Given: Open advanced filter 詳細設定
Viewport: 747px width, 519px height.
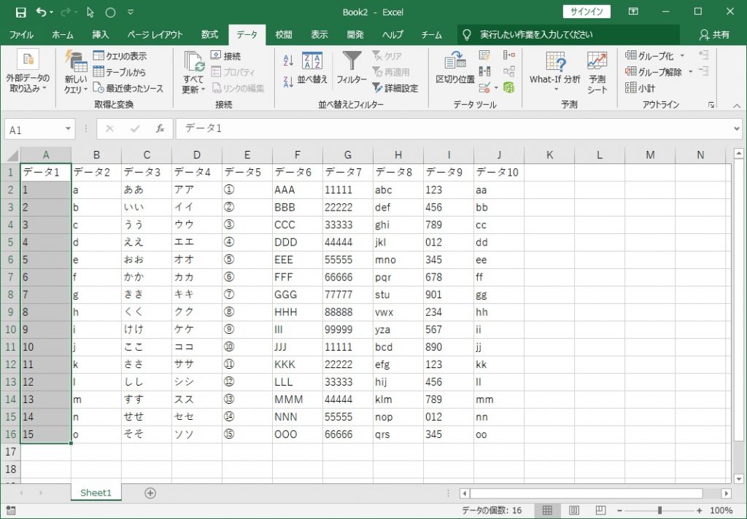Looking at the screenshot, I should [395, 88].
